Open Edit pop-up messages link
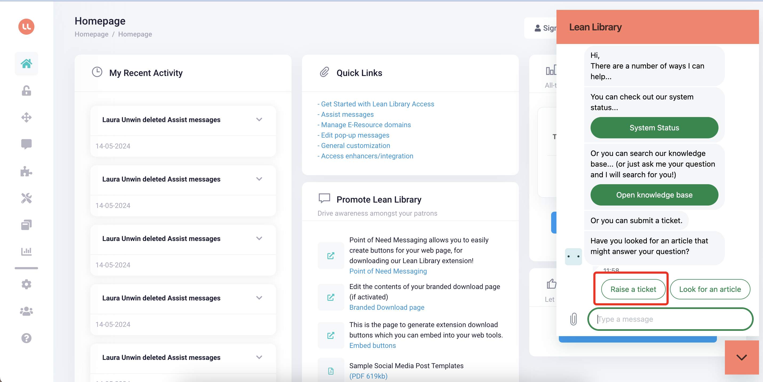The height and width of the screenshot is (382, 763). (x=355, y=135)
